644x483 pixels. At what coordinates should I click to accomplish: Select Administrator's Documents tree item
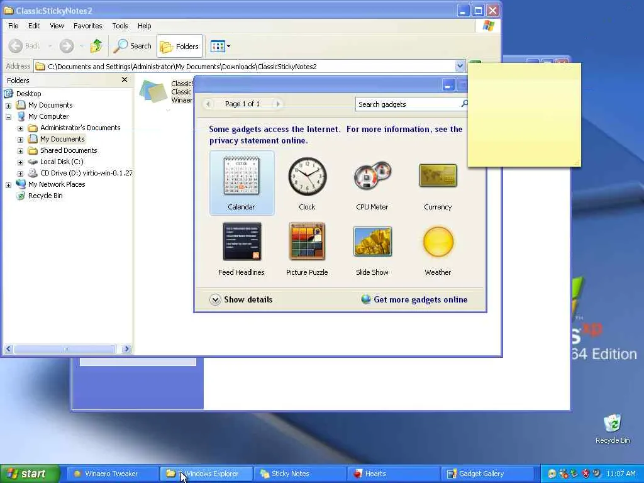point(80,128)
